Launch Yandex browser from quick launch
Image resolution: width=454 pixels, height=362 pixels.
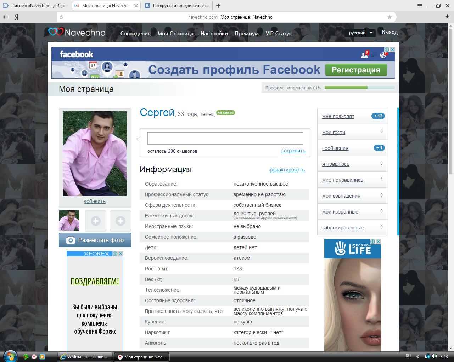point(34,357)
